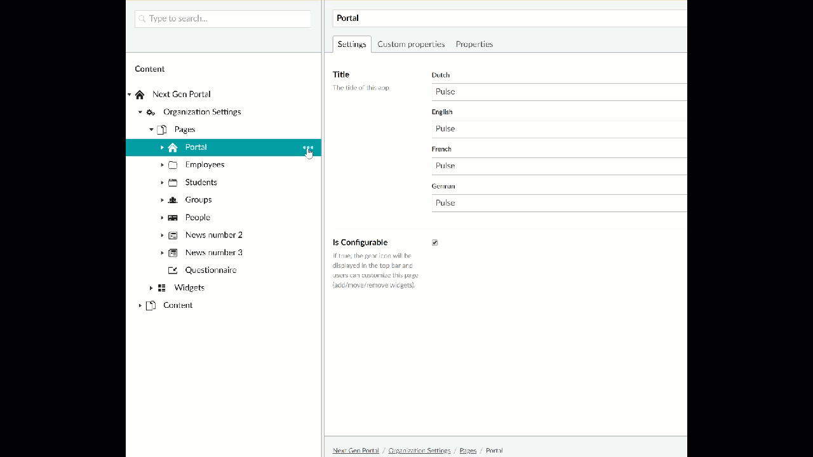Click the German title input

(x=560, y=203)
